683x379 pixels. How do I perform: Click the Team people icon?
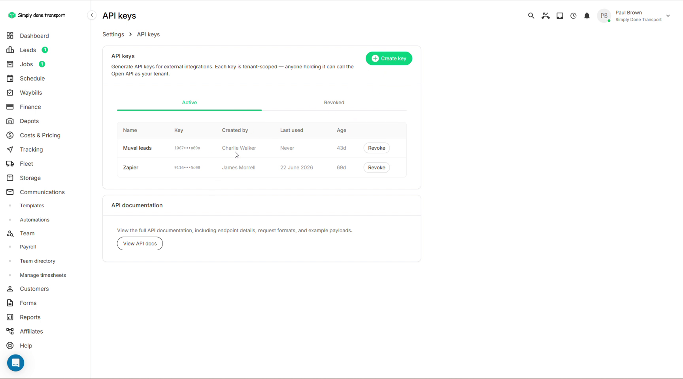10,233
